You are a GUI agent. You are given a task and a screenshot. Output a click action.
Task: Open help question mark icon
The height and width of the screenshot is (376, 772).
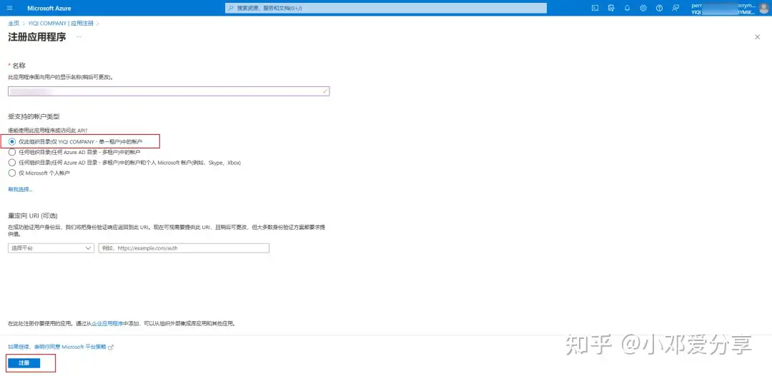[659, 8]
